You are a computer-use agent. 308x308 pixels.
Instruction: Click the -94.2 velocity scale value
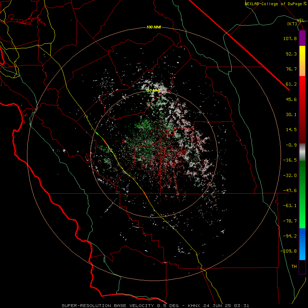pyautogui.click(x=290, y=236)
